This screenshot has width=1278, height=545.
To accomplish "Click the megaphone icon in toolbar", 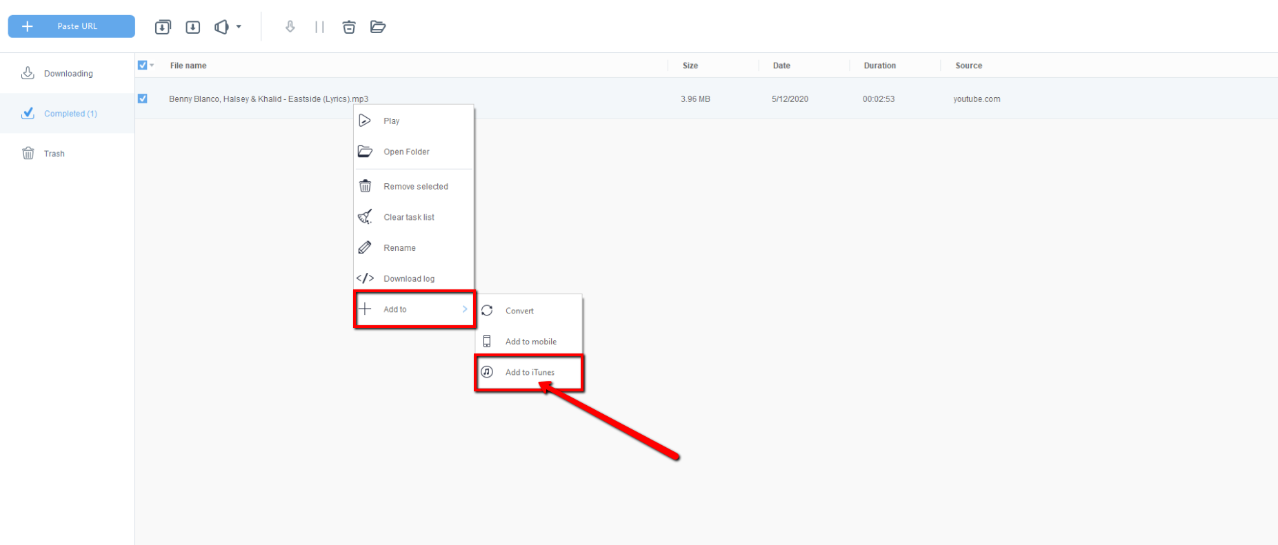I will (x=221, y=27).
